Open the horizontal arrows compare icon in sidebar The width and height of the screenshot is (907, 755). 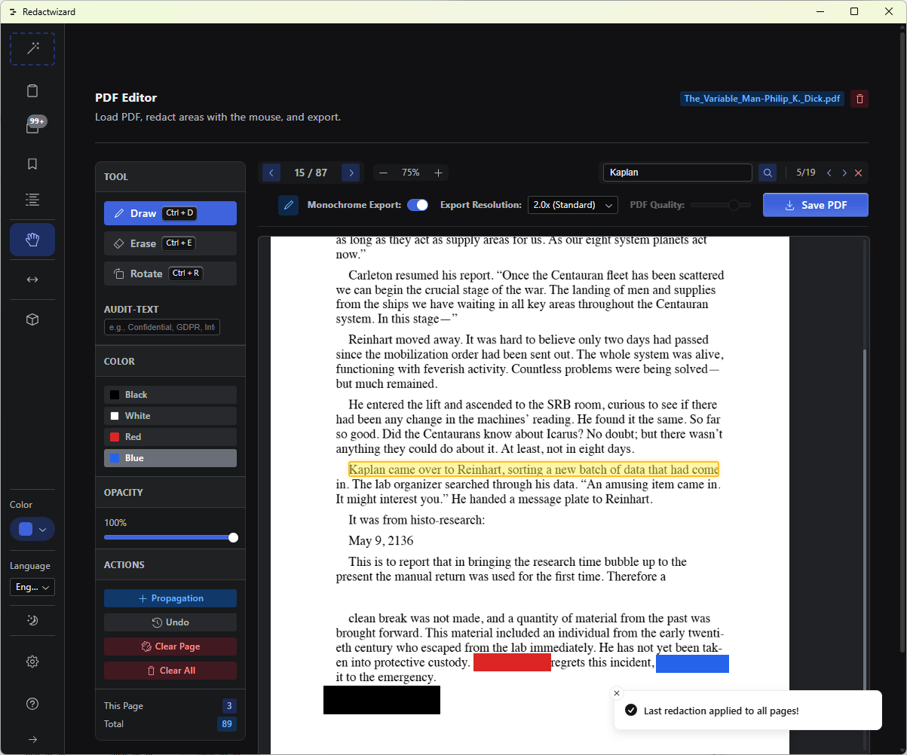click(x=32, y=280)
